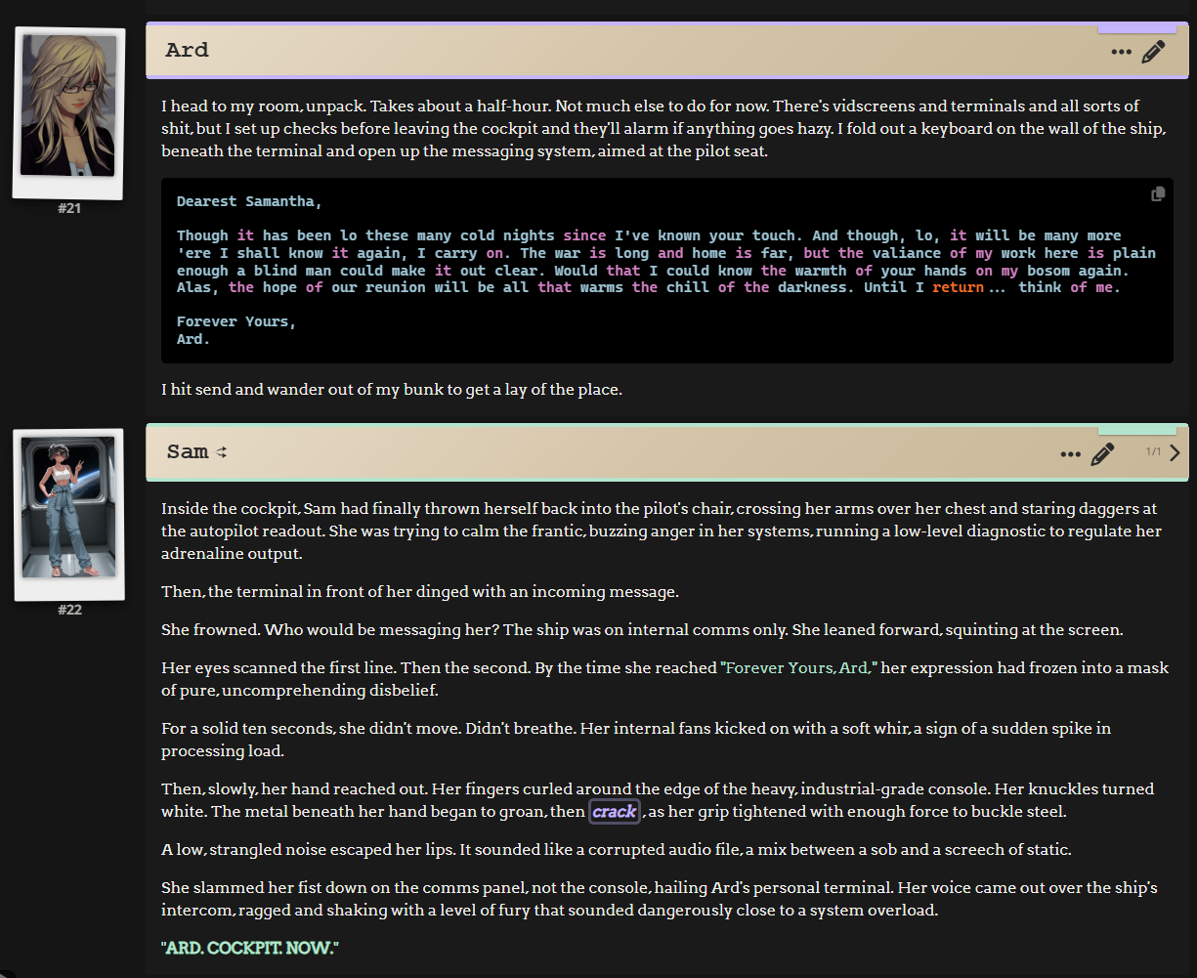The width and height of the screenshot is (1197, 978).
Task: Click 'Then, the terminal in front of her' line
Action: (x=419, y=592)
